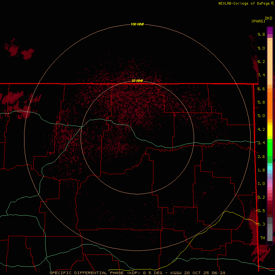Click the (KDP) product code in the caption
Image resolution: width=275 pixels, height=275 pixels.
[134, 273]
